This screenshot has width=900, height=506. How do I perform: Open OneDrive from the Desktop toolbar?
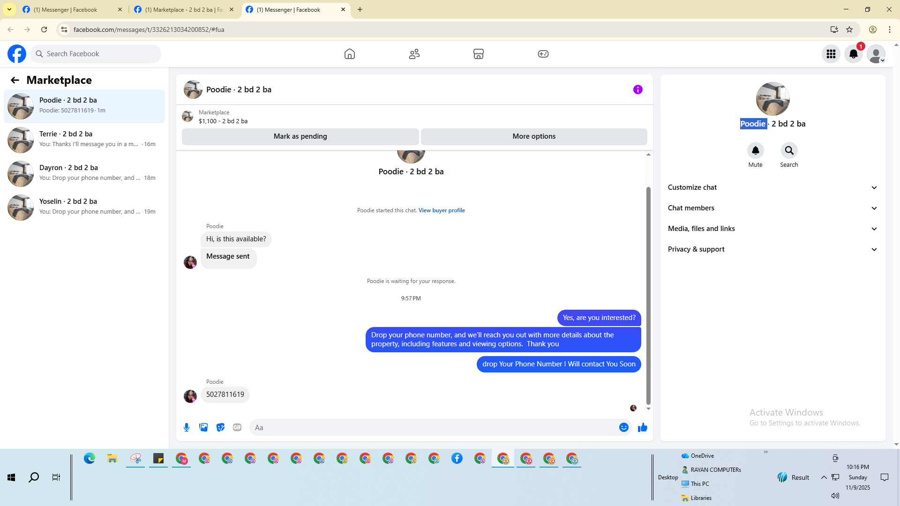[697, 455]
